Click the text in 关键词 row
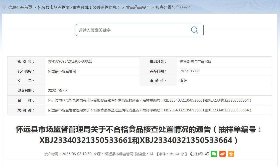This screenshot has height=166, width=280. 150,110
